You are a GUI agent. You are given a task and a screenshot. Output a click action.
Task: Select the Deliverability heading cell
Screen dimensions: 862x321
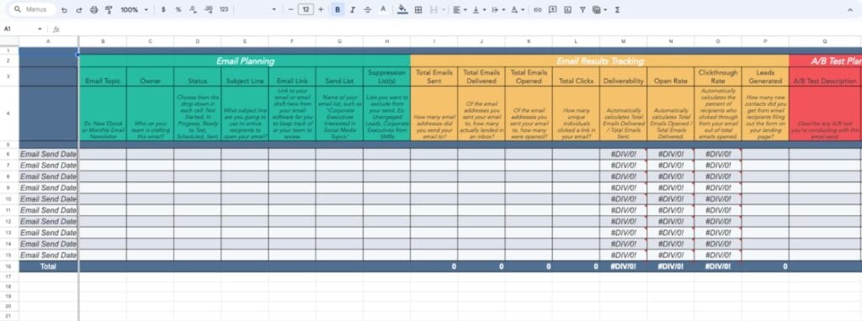point(623,76)
